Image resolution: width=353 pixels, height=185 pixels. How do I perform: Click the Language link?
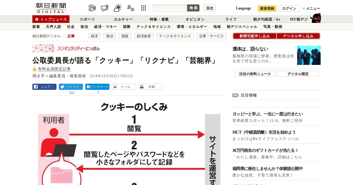pyautogui.click(x=243, y=8)
